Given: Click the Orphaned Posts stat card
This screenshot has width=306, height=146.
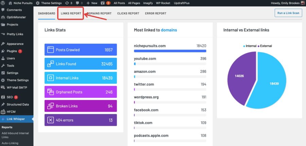Looking at the screenshot, I should [x=81, y=92].
